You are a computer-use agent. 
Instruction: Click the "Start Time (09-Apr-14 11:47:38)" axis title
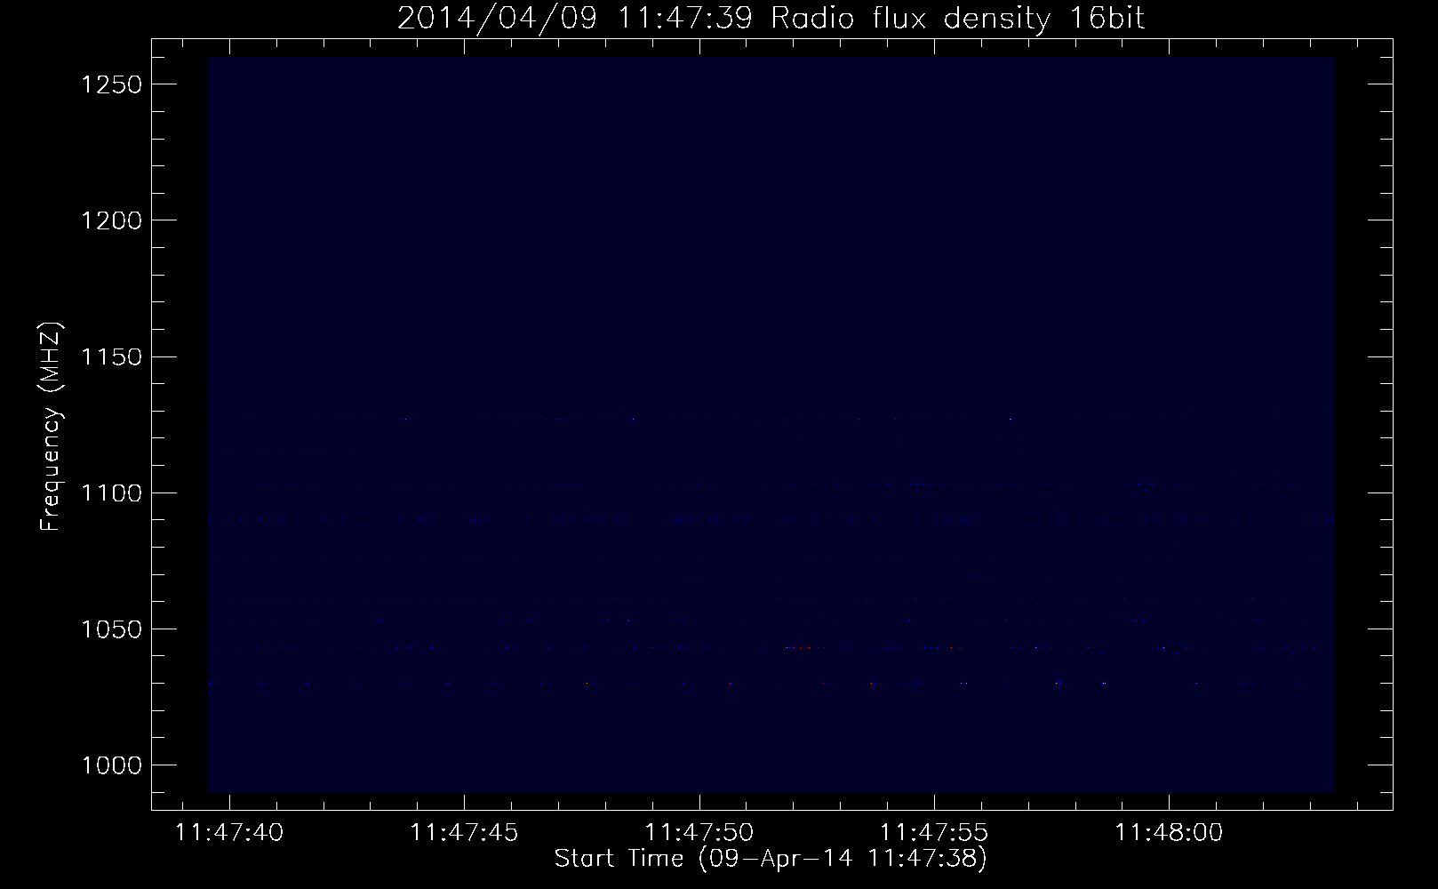(771, 859)
